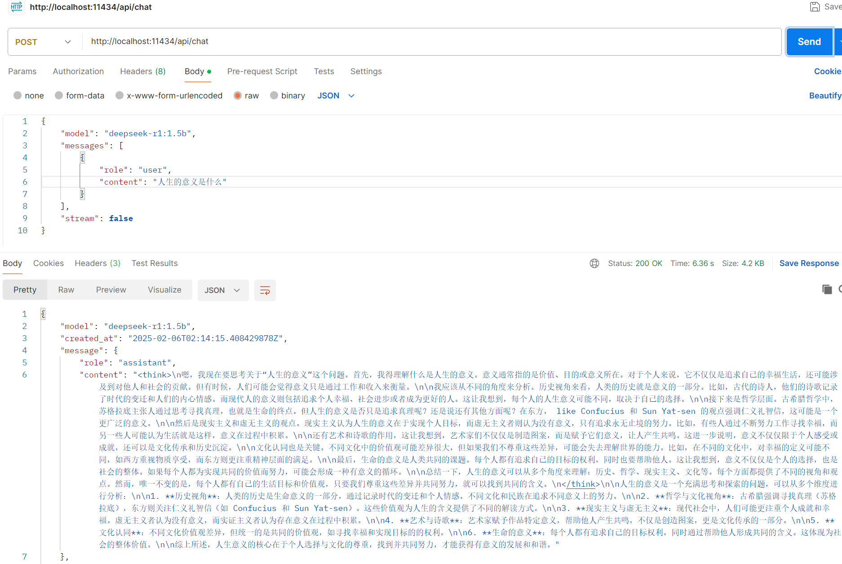This screenshot has width=842, height=564.
Task: Open the response JSON format dropdown
Action: pyautogui.click(x=223, y=290)
